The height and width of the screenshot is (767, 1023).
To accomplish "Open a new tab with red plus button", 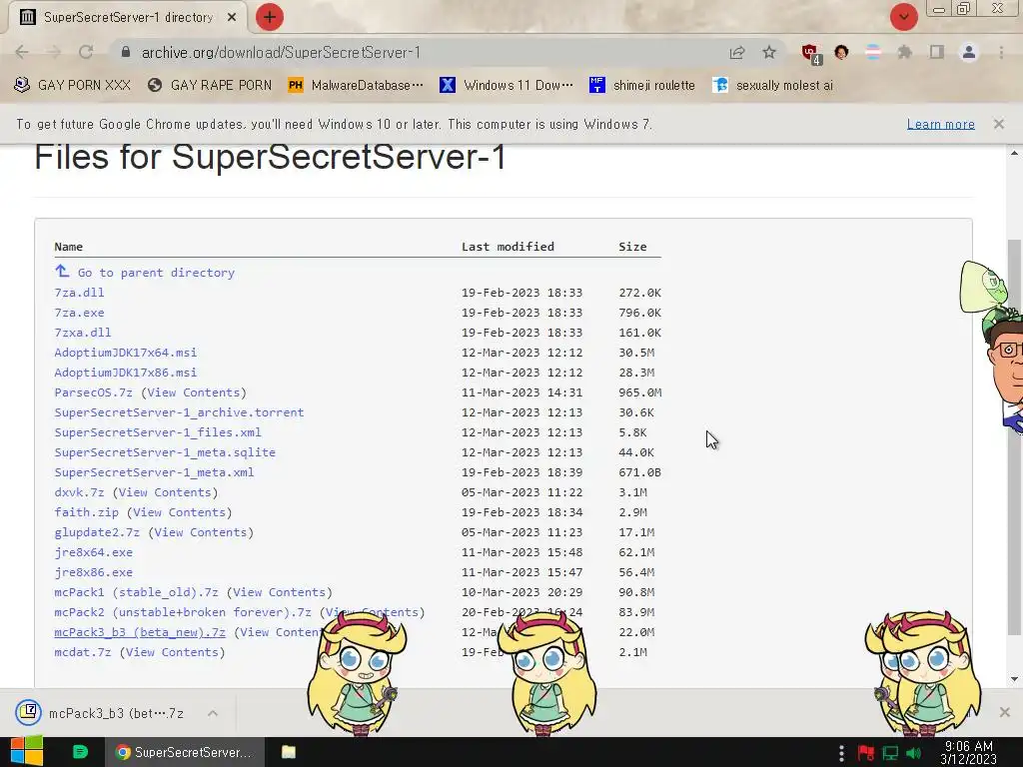I will [269, 17].
